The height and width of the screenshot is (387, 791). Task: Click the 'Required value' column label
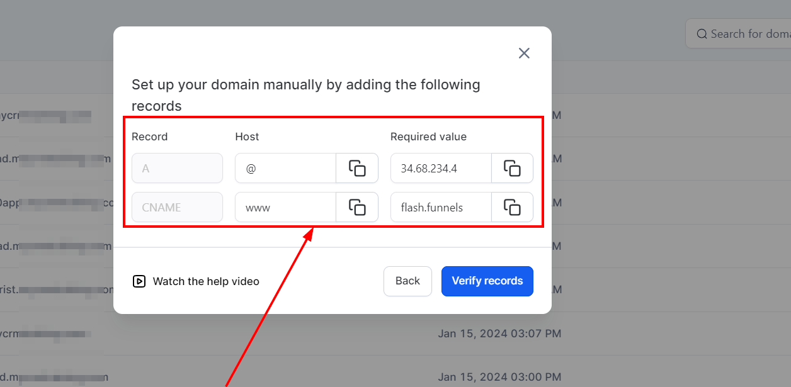coord(428,137)
